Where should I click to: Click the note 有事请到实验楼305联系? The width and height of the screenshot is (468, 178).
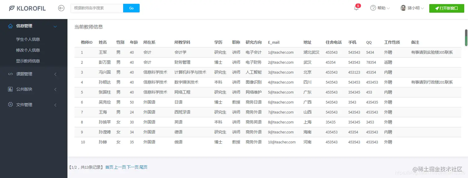pos(432,52)
